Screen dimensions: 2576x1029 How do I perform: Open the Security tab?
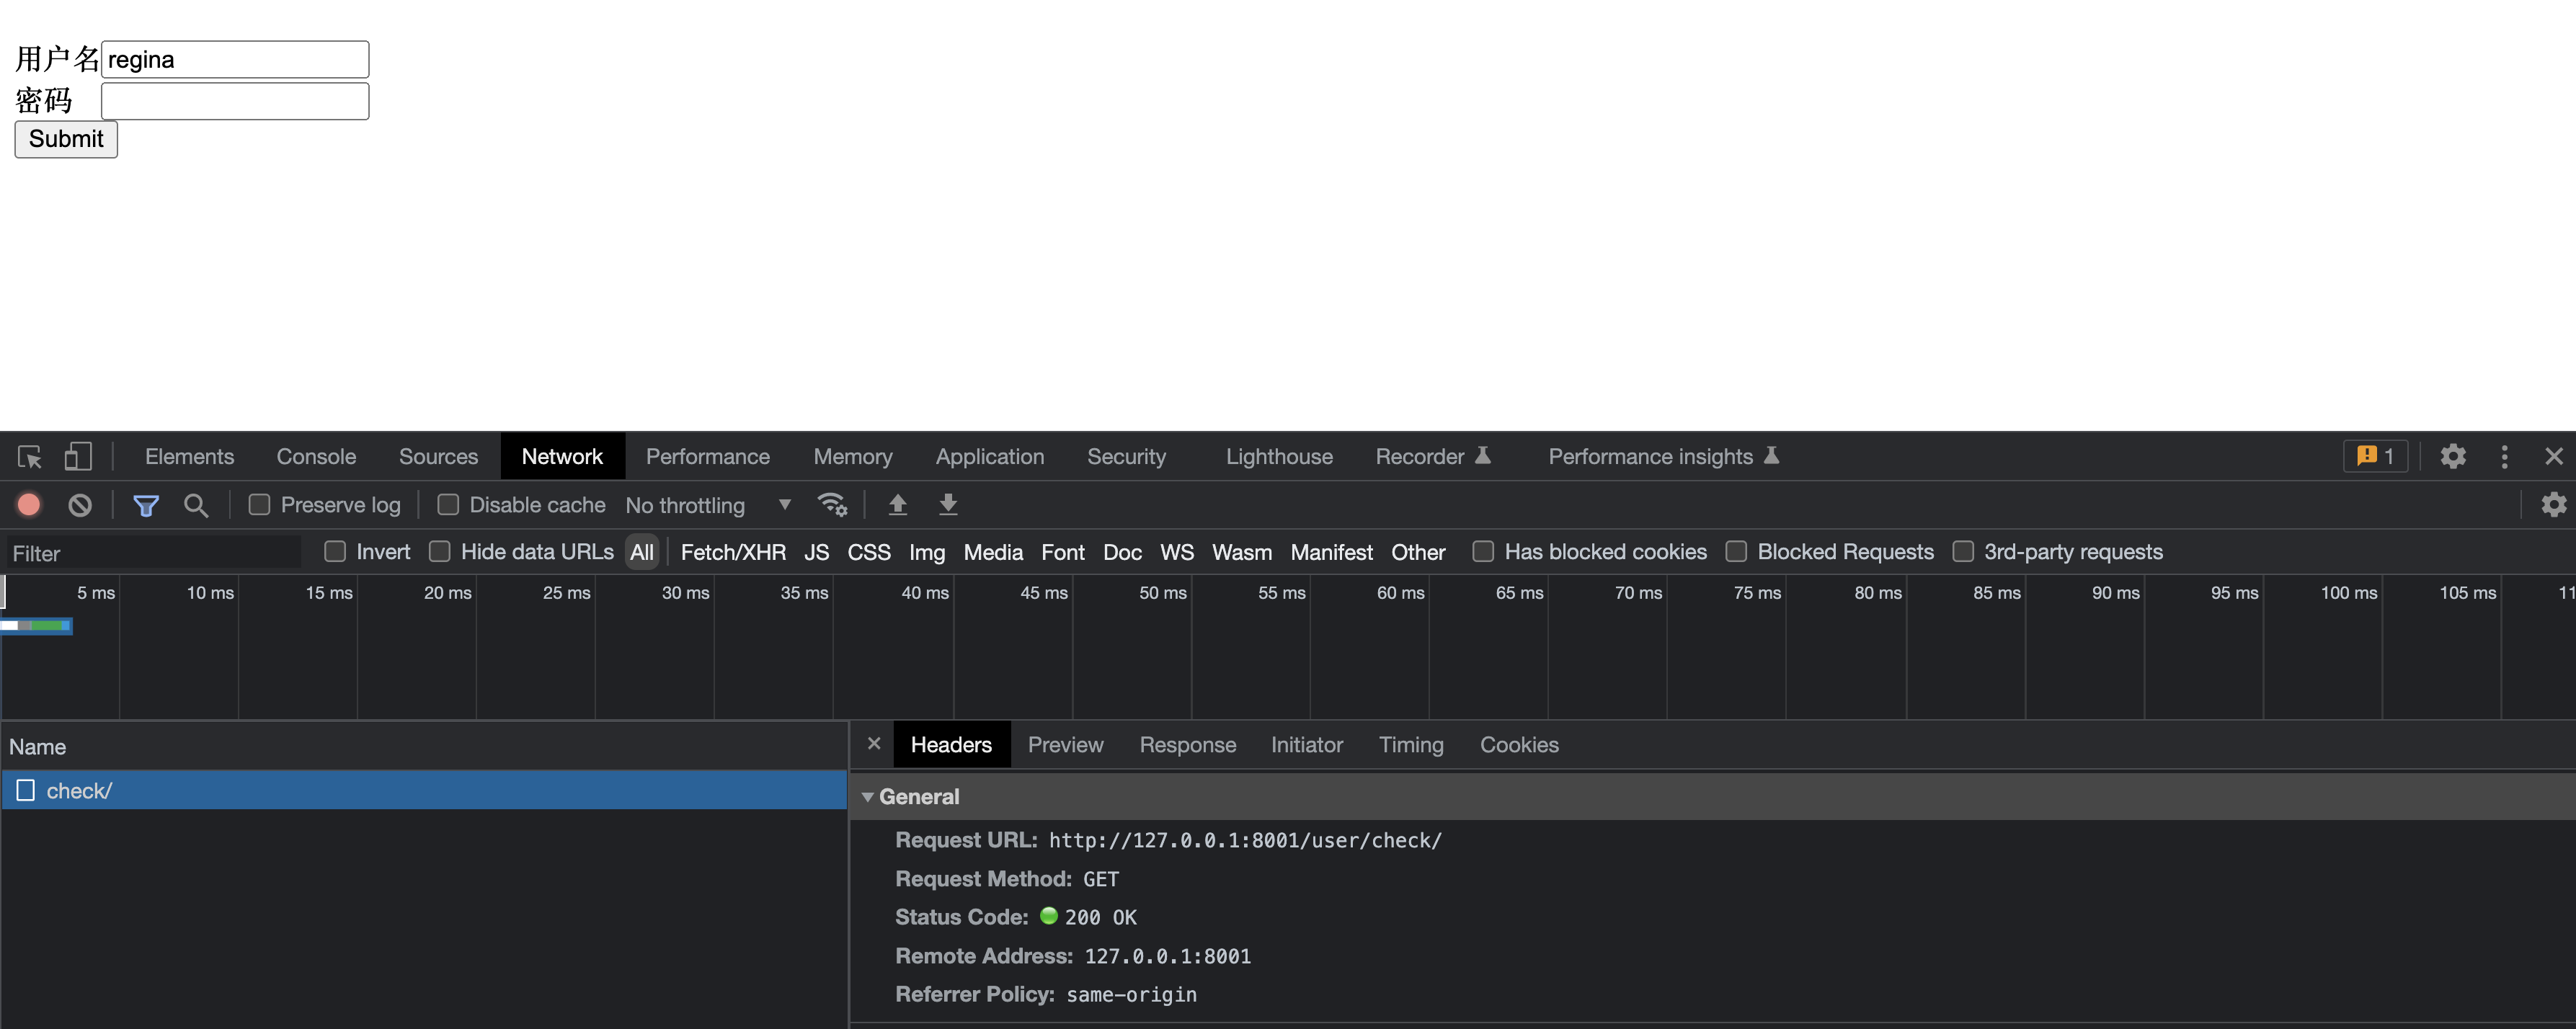[x=1126, y=456]
